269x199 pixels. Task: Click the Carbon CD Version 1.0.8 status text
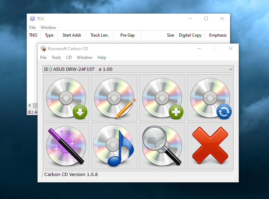pos(71,174)
